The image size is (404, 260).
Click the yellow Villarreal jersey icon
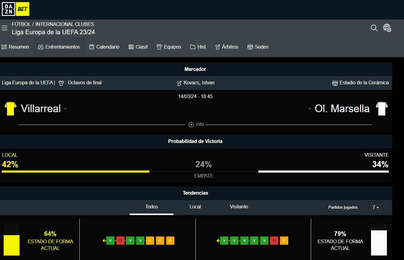point(10,108)
